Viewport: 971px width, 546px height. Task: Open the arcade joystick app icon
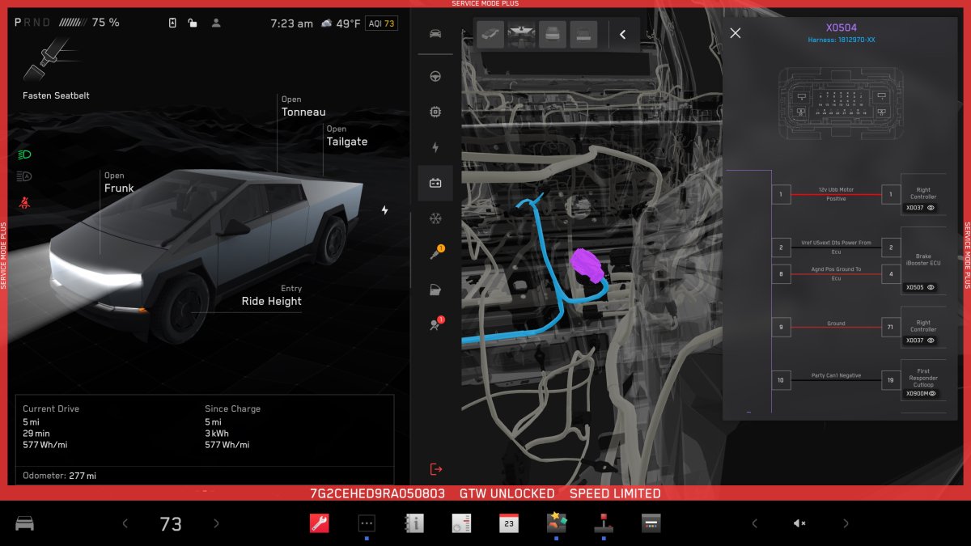coord(604,523)
